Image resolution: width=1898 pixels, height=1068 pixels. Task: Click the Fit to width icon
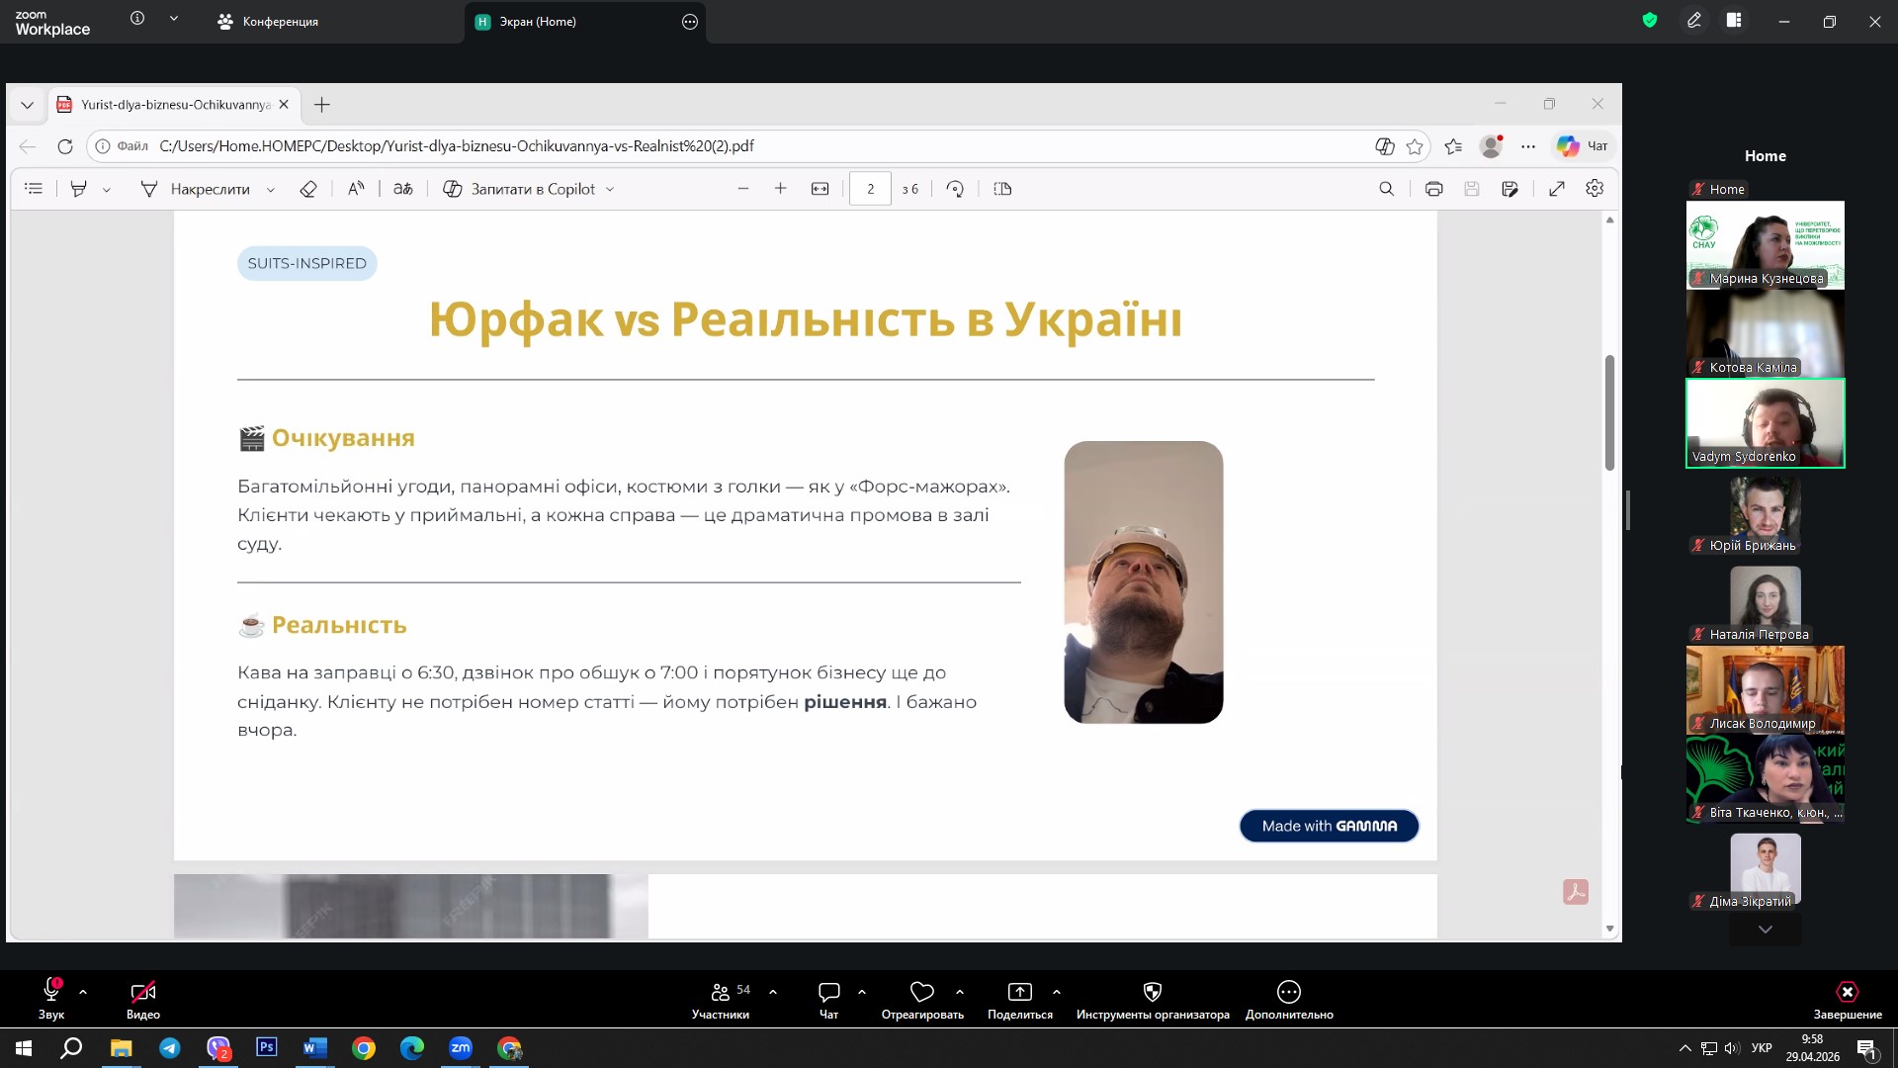click(x=820, y=189)
